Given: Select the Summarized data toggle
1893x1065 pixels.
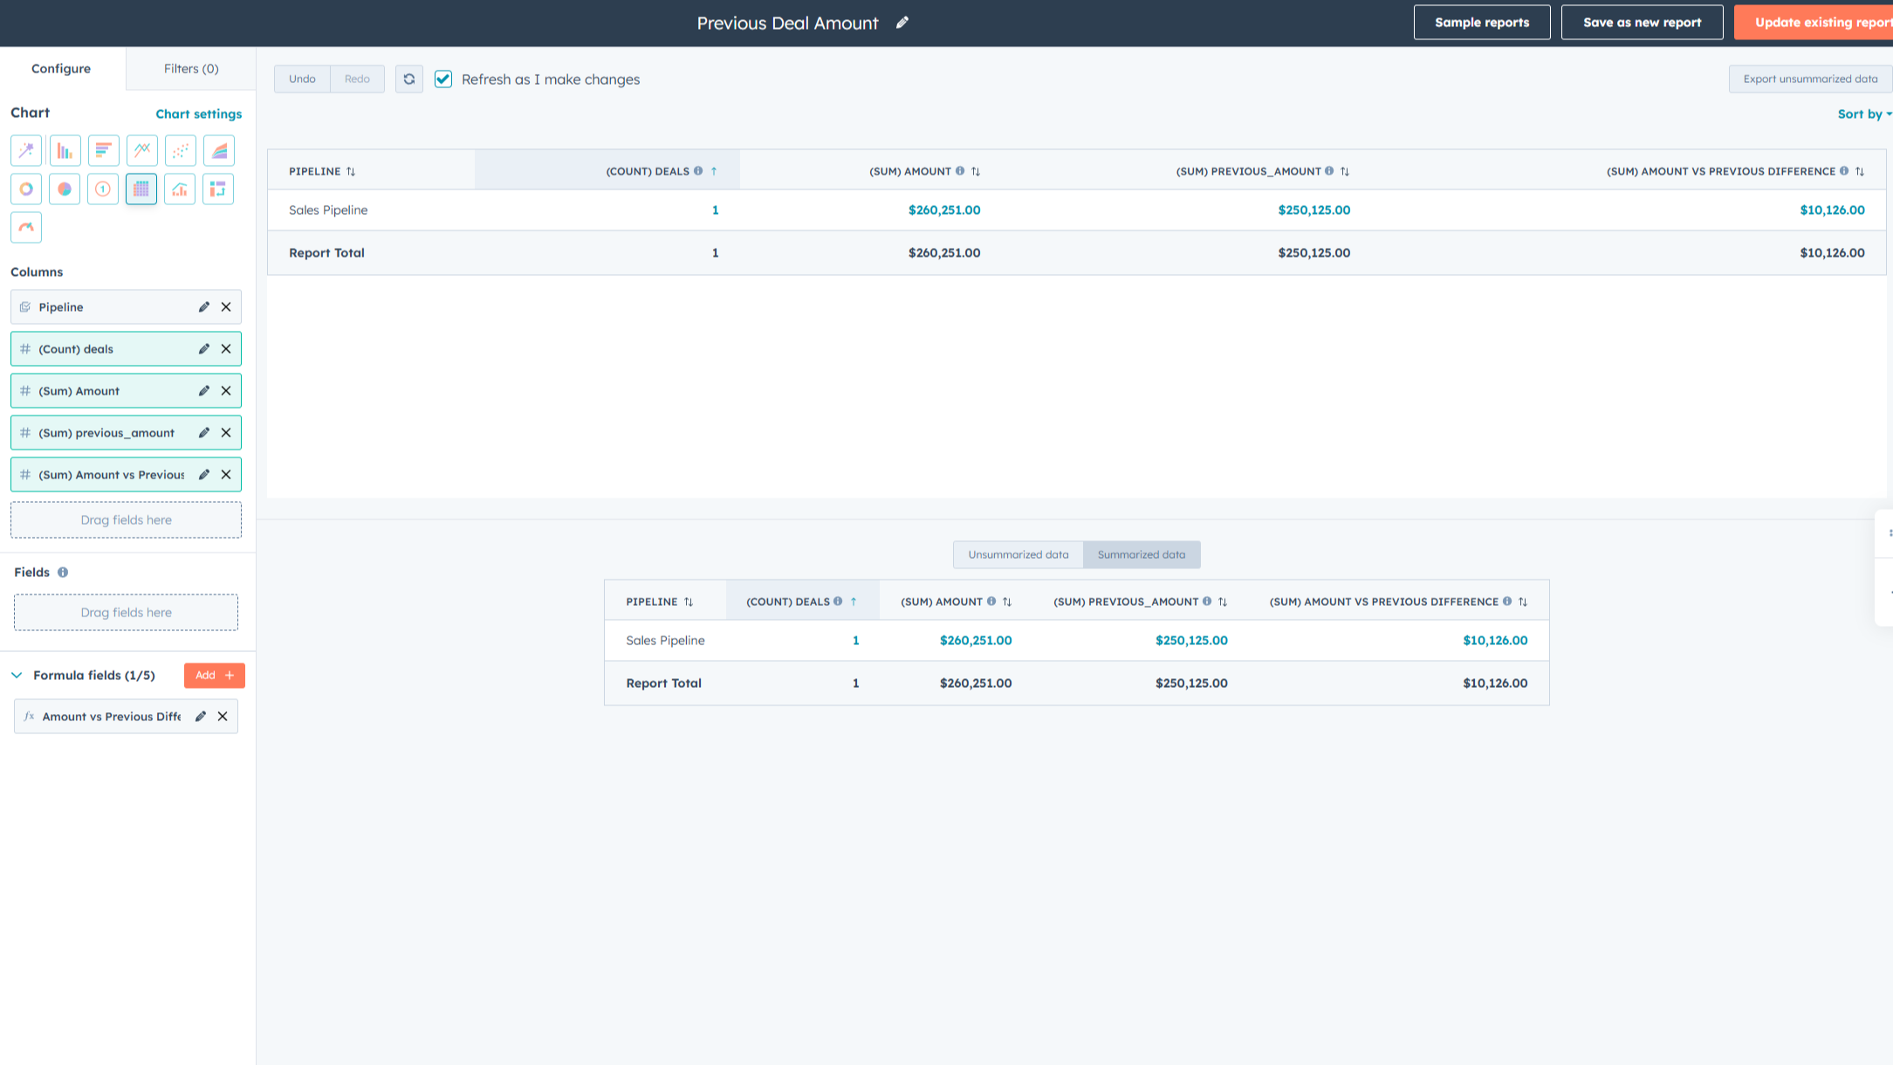Looking at the screenshot, I should click(1141, 554).
